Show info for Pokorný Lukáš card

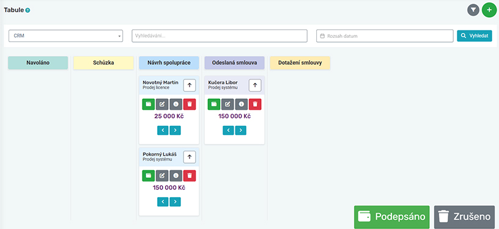pos(176,176)
